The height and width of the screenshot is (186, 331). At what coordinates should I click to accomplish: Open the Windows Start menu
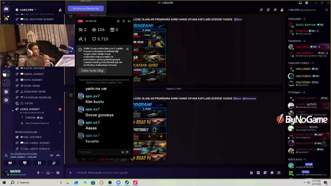tap(4, 183)
